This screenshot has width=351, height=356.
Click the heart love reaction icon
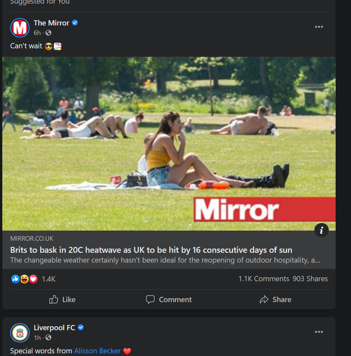click(33, 279)
